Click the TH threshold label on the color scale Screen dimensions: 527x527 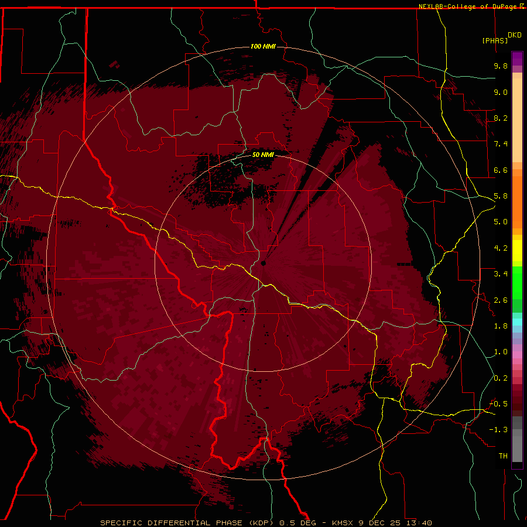coord(503,456)
